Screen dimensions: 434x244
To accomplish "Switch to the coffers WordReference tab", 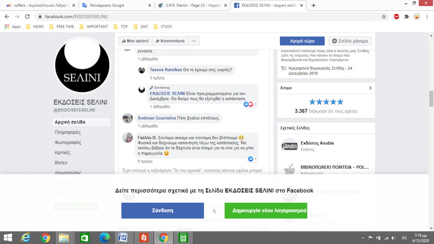I will (x=40, y=5).
